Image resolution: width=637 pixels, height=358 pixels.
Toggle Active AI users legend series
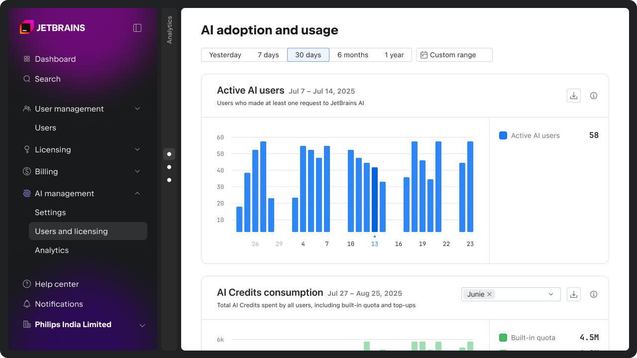point(503,135)
